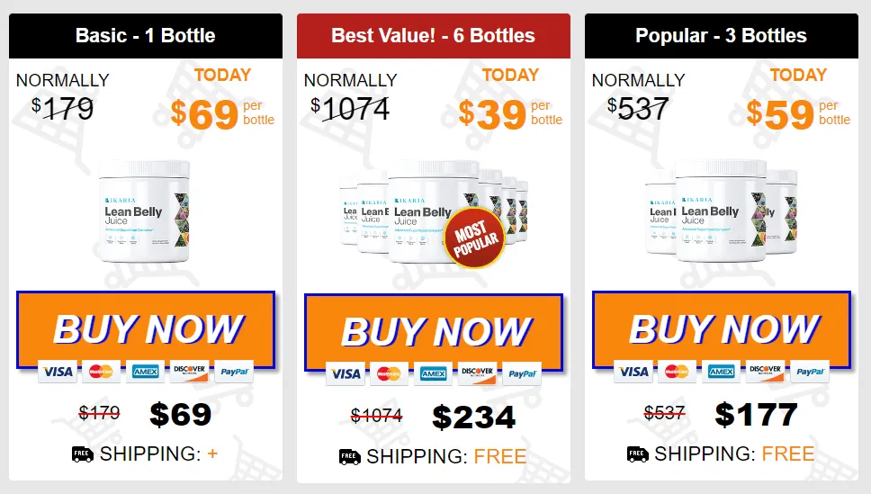
Task: Click the PayPal icon under Basic 1 Bottle
Action: click(234, 372)
